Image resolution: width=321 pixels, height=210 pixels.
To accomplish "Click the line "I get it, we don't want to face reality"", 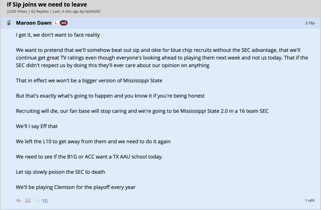I will coord(58,35).
